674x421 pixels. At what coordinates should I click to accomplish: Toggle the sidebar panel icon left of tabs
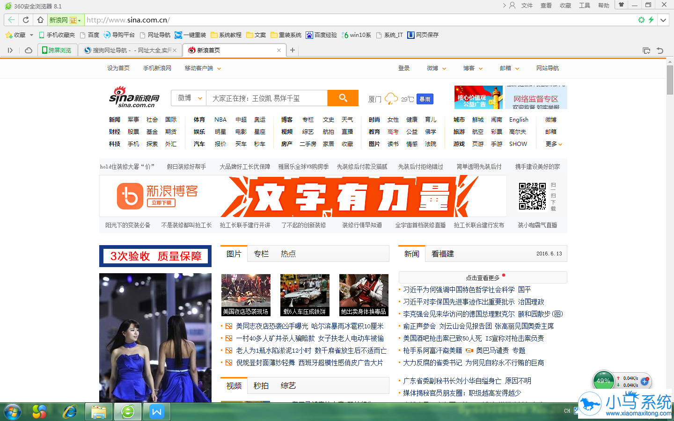pyautogui.click(x=10, y=50)
